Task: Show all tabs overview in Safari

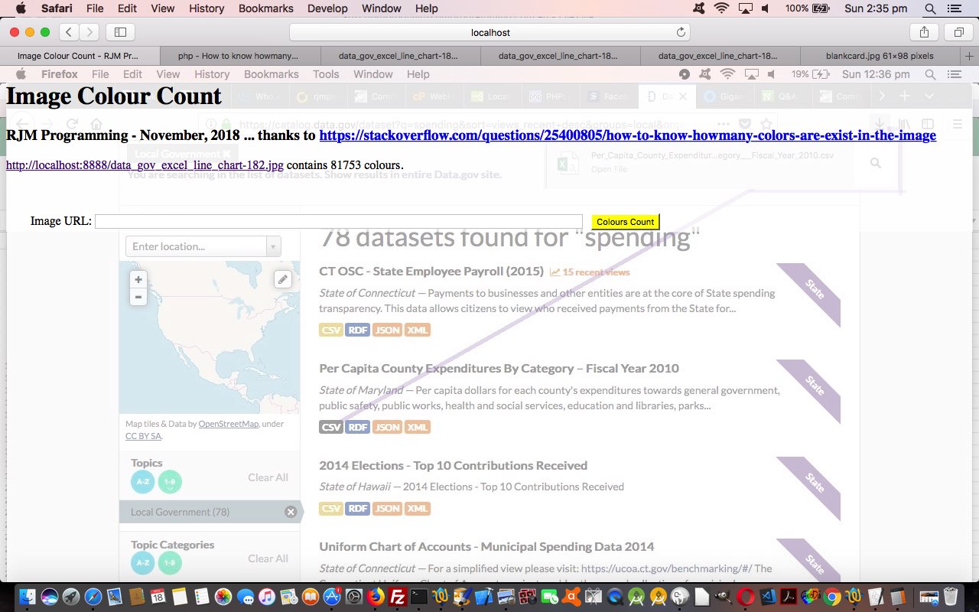Action: pyautogui.click(x=958, y=32)
